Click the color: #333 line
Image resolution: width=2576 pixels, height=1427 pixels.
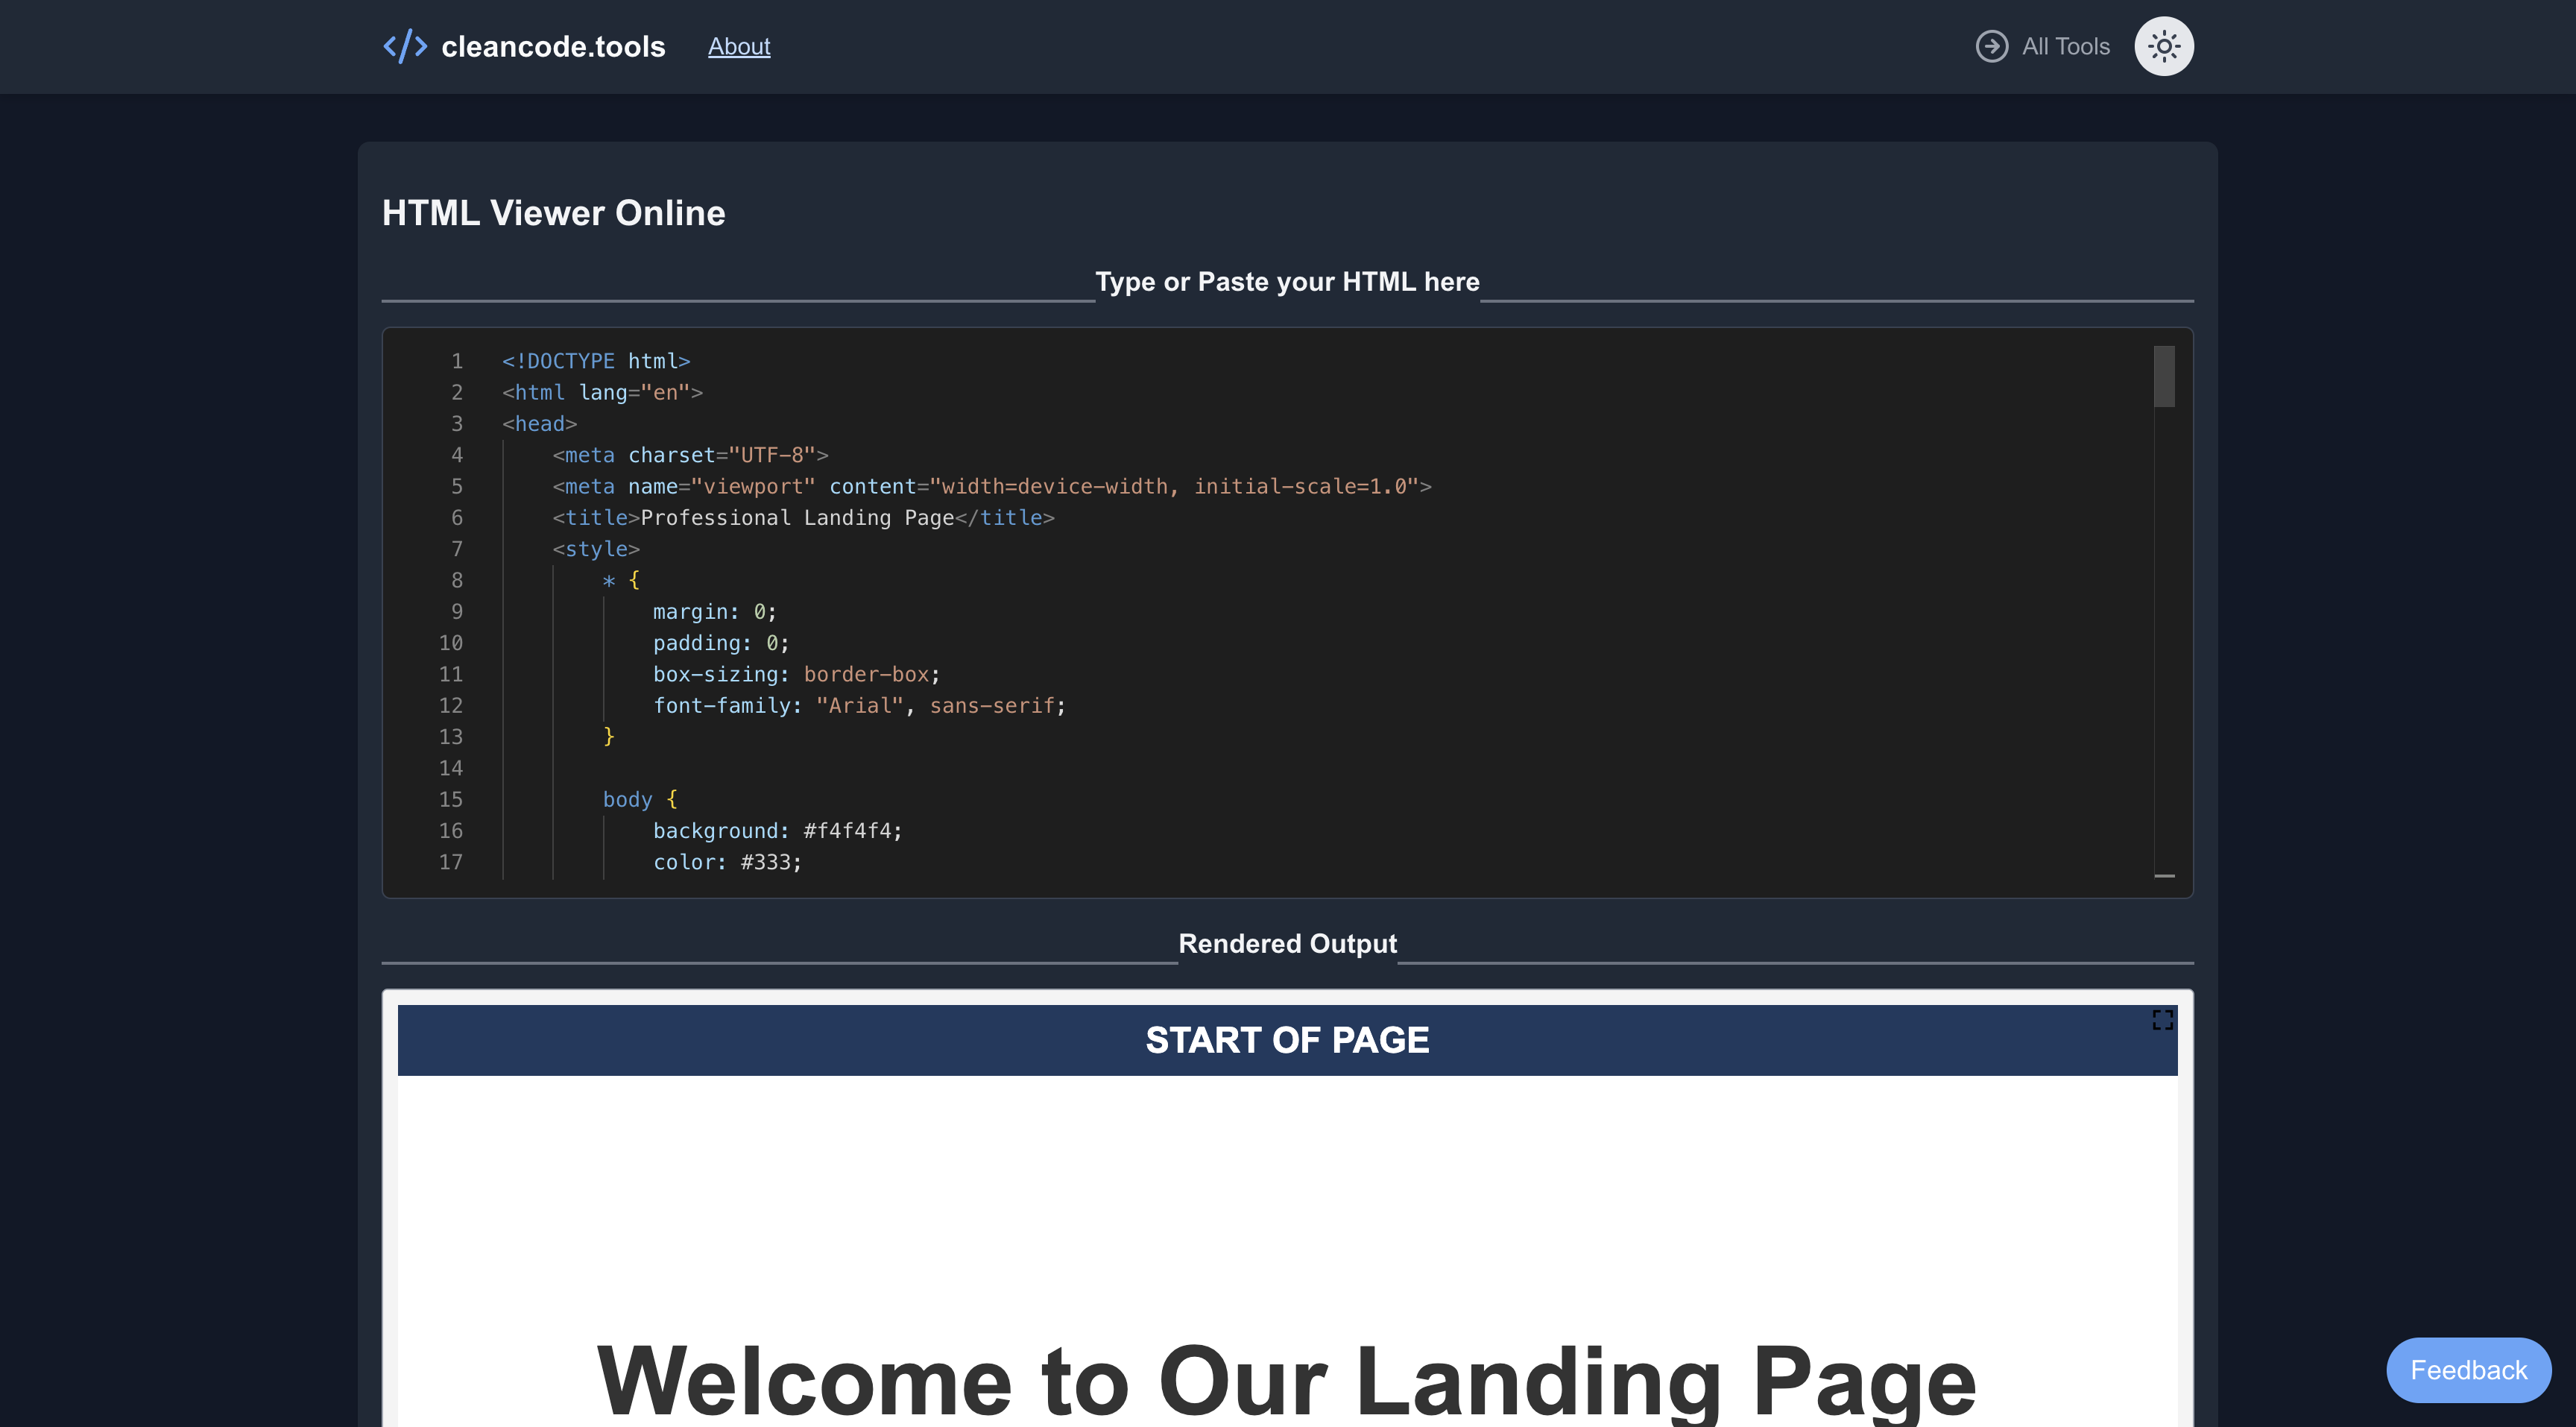[727, 862]
